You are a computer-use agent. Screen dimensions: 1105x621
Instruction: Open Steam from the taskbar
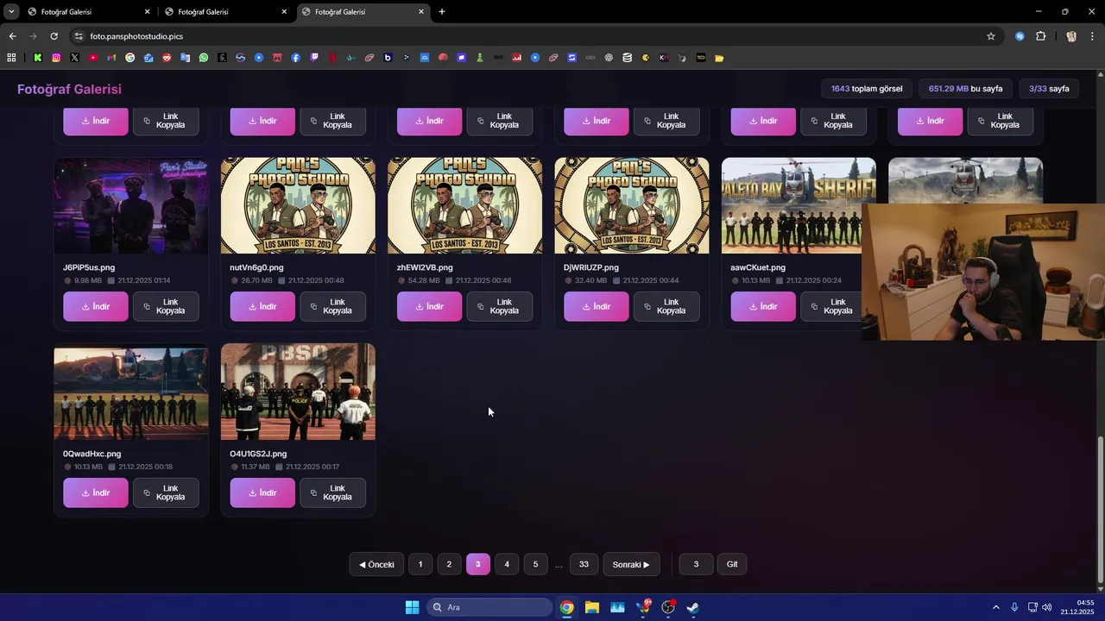click(692, 607)
